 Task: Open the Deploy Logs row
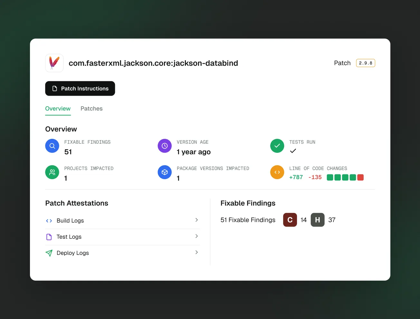[122, 253]
